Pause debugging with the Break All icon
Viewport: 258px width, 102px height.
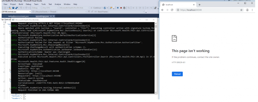tap(118, 8)
